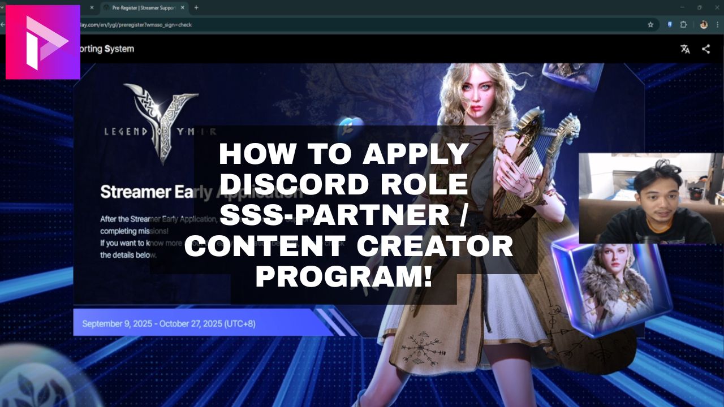Close the browser window

point(717,7)
